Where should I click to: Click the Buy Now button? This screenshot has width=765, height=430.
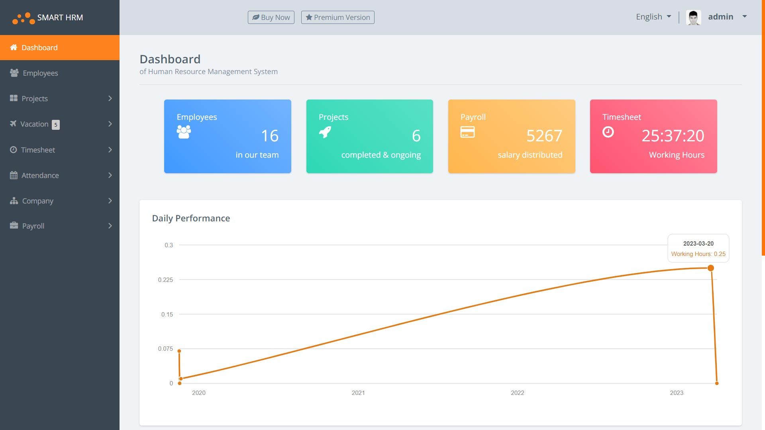[x=271, y=17]
